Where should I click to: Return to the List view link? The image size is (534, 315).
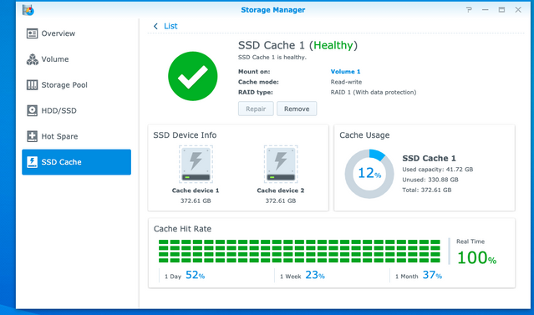170,26
